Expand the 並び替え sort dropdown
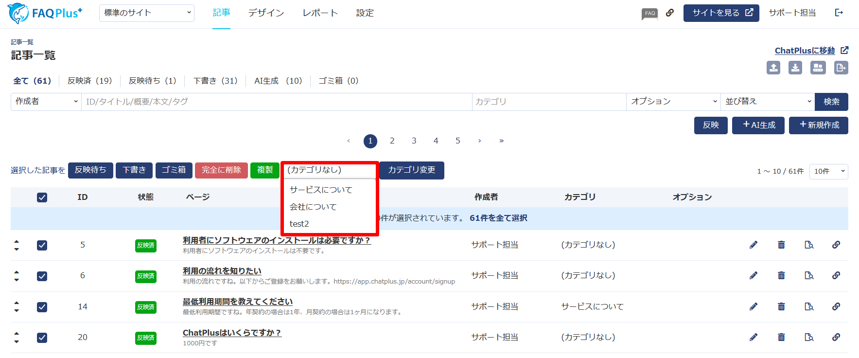This screenshot has height=358, width=859. [x=768, y=102]
